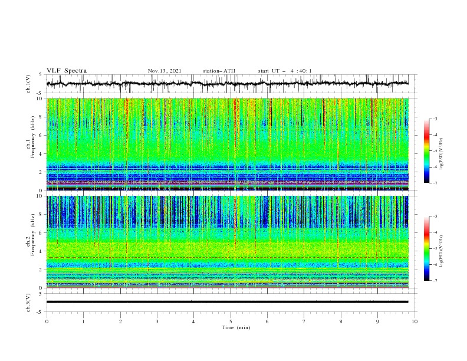Click the log(PSD) label beside ch.1 colorbar
This screenshot has height=361, width=467.
[x=442, y=154]
